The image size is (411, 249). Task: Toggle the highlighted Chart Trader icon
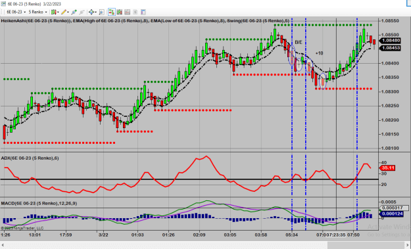coord(112,12)
